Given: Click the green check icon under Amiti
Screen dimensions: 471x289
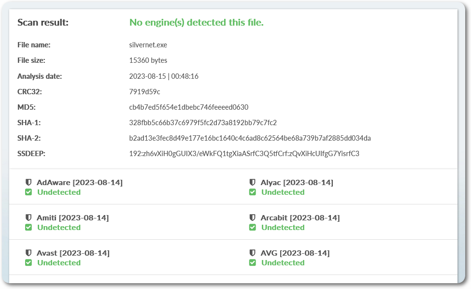Looking at the screenshot, I should tap(29, 227).
